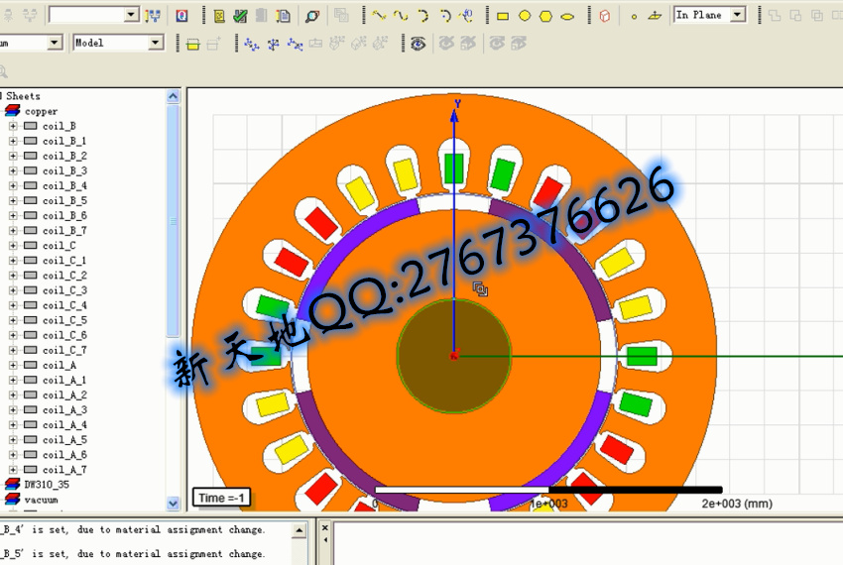Screen dimensions: 843x565
Task: Click scroll down arrow in model tree
Action: (x=174, y=504)
